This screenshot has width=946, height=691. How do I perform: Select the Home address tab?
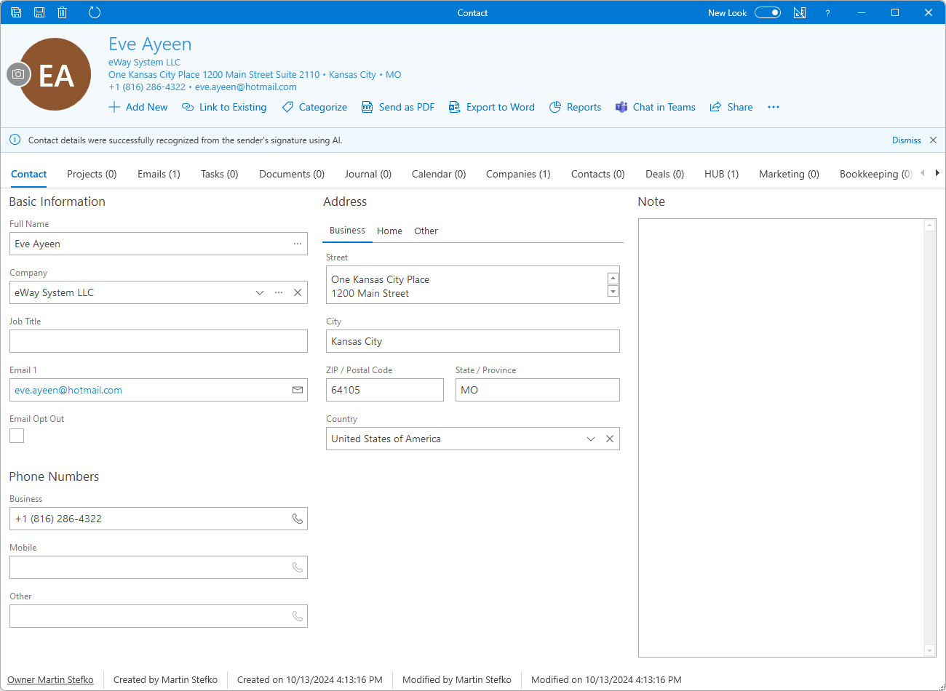pyautogui.click(x=389, y=231)
